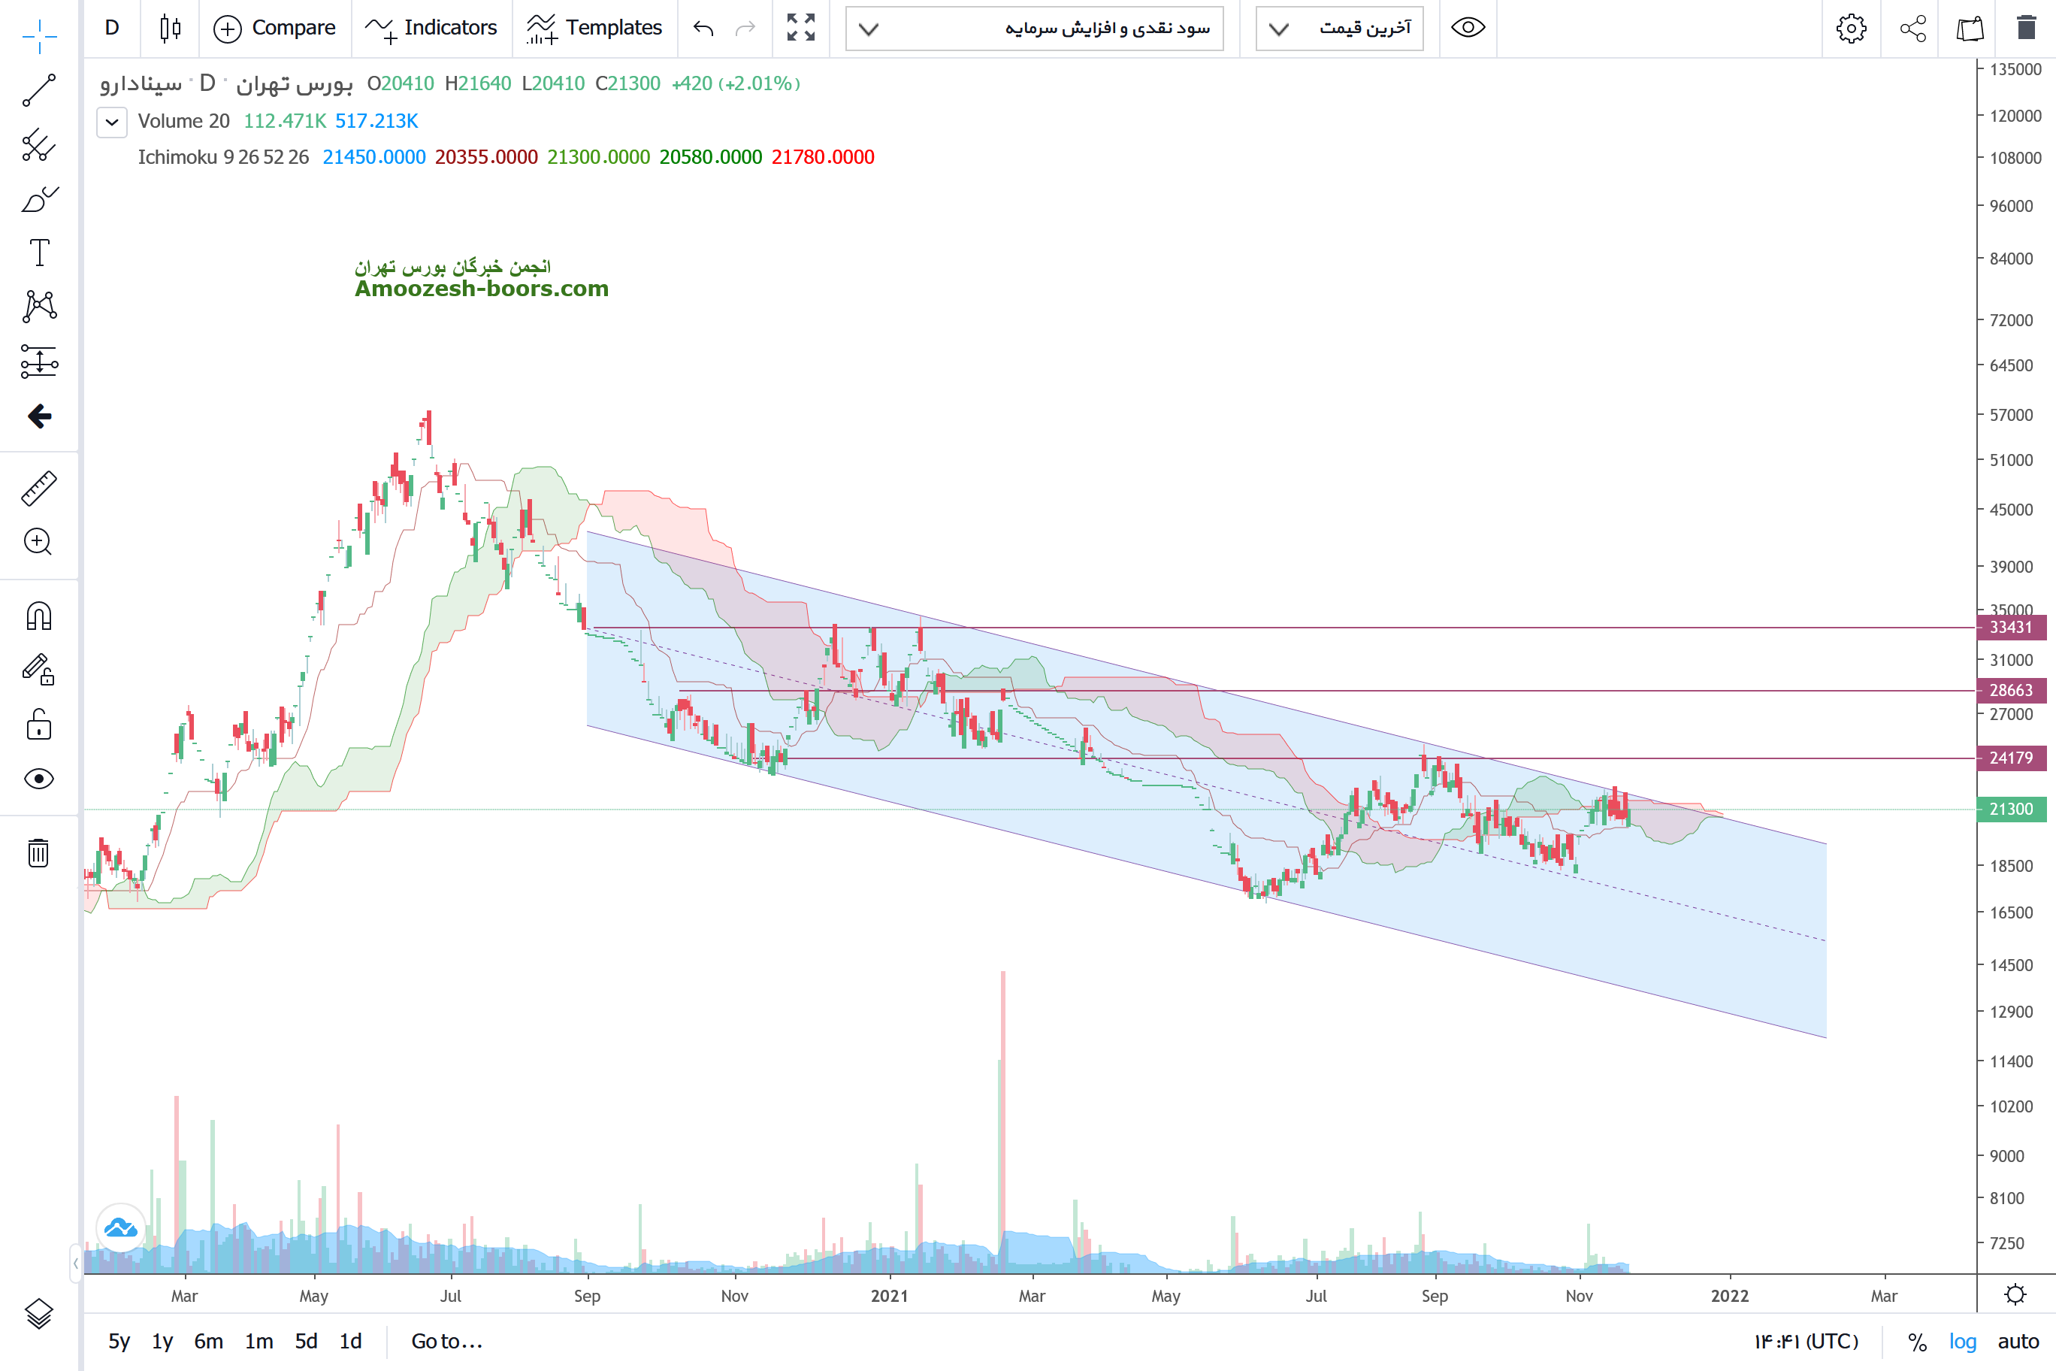Click the symbol name سیندارو
Screen dimensions: 2056x1371
[141, 84]
